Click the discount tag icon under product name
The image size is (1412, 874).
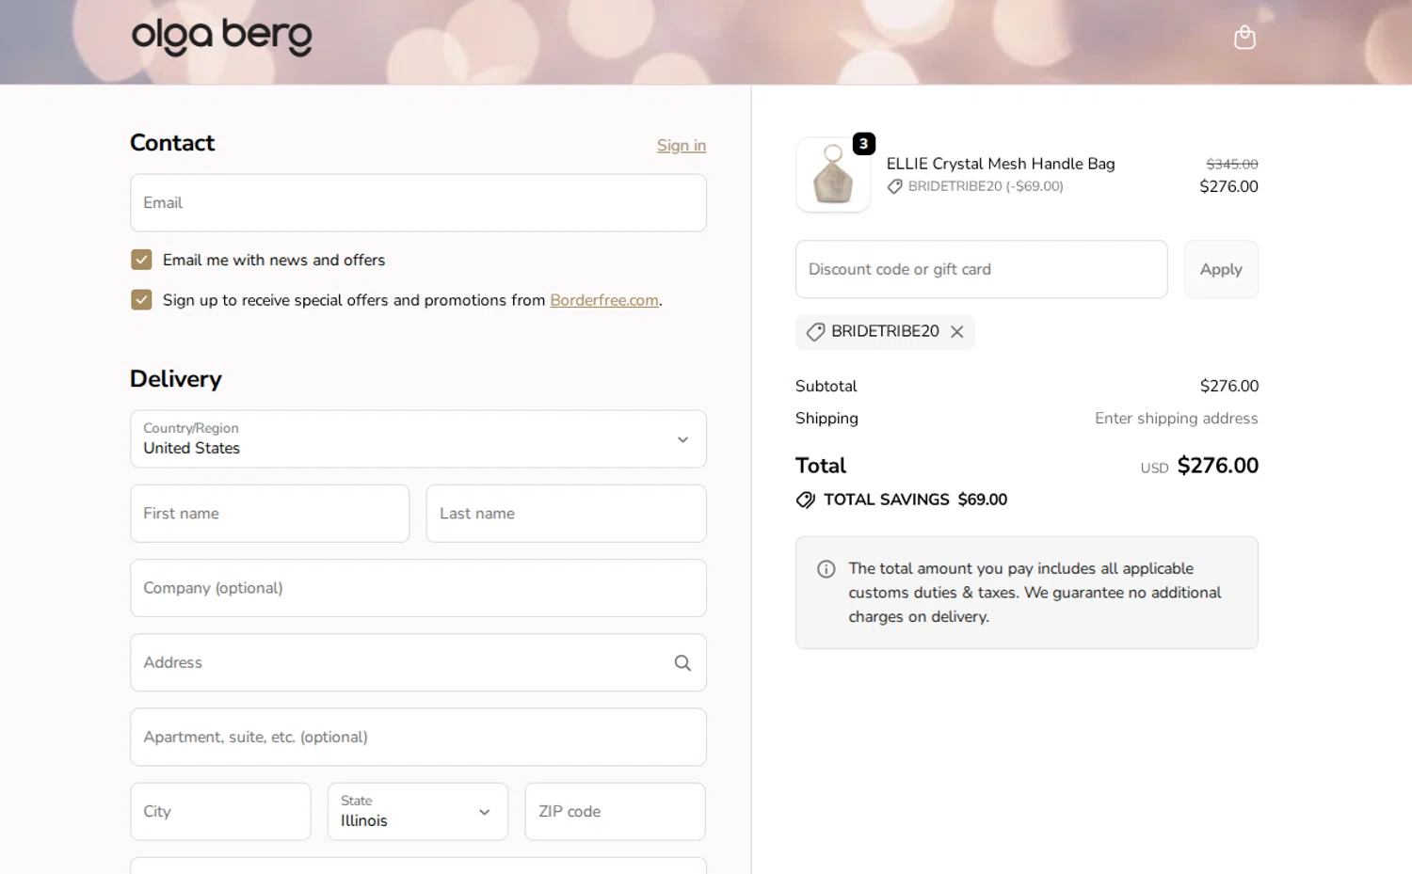pyautogui.click(x=894, y=186)
